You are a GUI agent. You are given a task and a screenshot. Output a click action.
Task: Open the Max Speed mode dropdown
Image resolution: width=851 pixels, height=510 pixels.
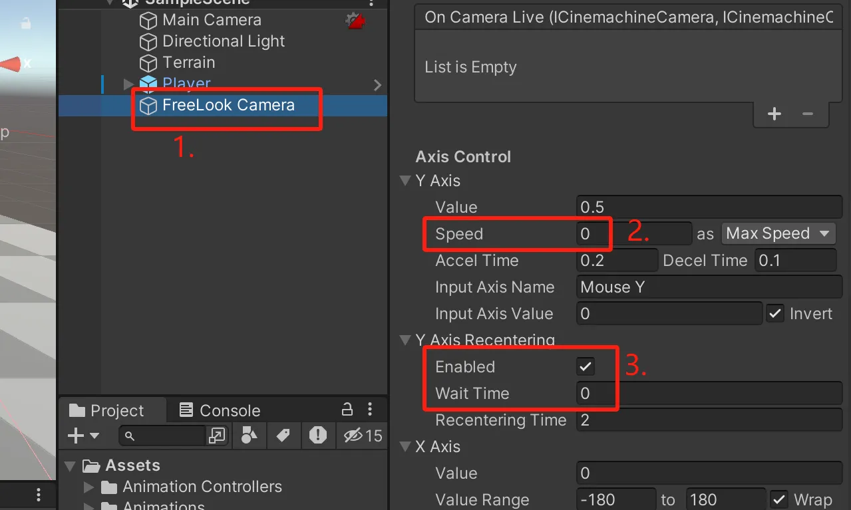pos(777,233)
